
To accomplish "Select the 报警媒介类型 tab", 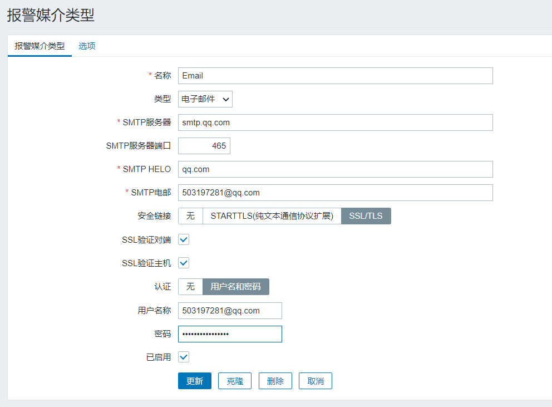I will [x=40, y=46].
